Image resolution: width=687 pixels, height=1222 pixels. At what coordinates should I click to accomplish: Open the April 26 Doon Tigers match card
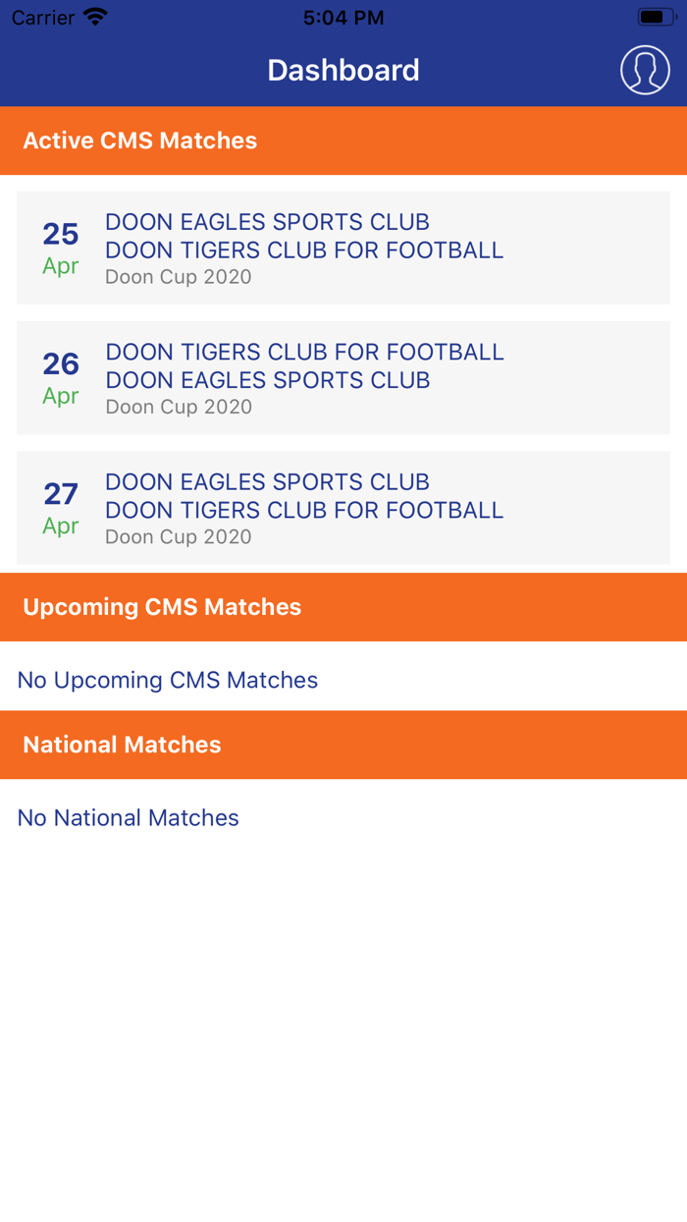(x=343, y=377)
